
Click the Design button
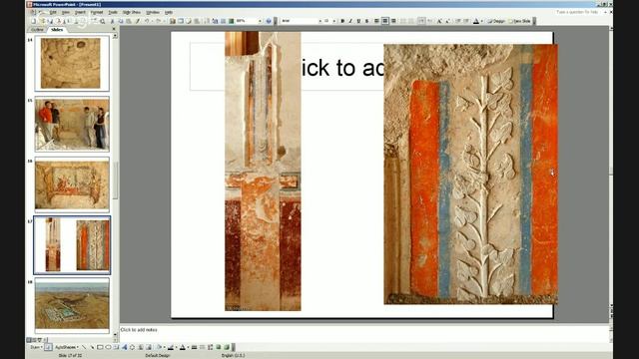(496, 21)
